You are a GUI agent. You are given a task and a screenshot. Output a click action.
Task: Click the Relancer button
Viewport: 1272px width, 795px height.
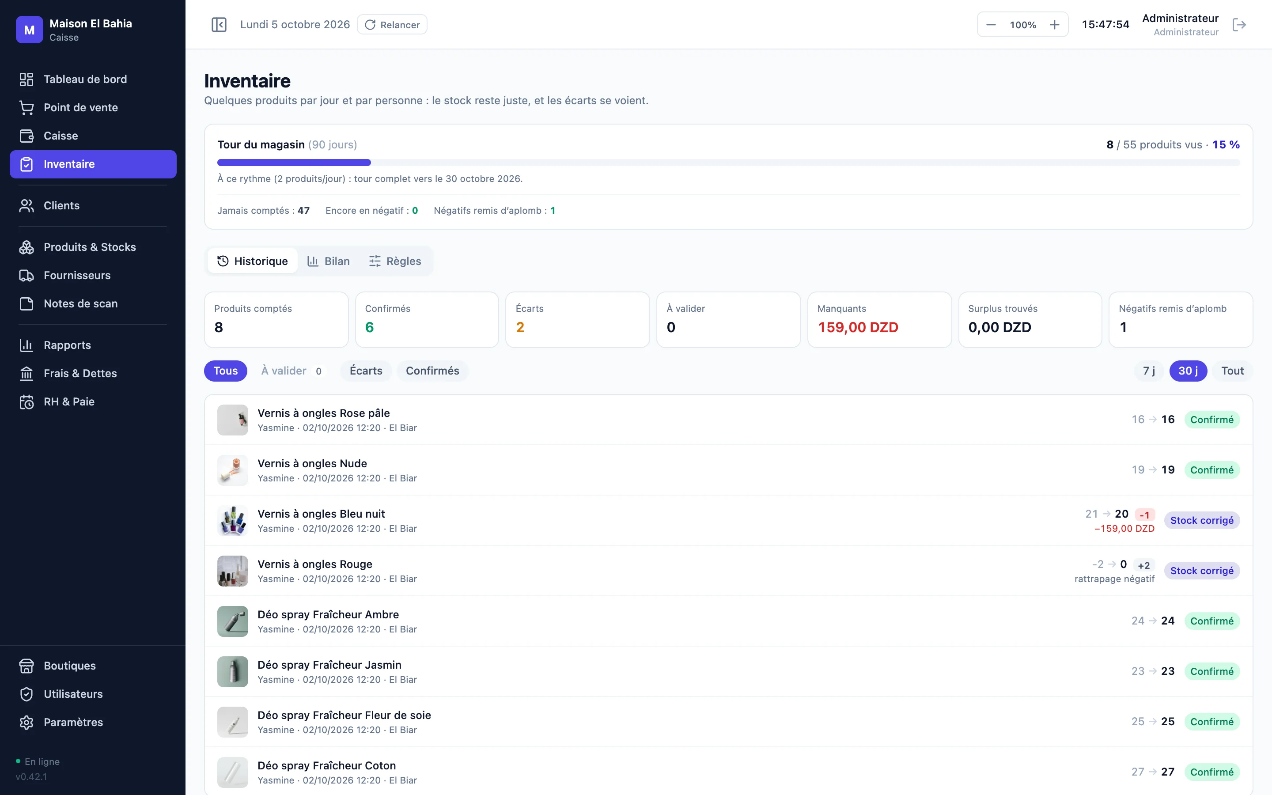[392, 25]
